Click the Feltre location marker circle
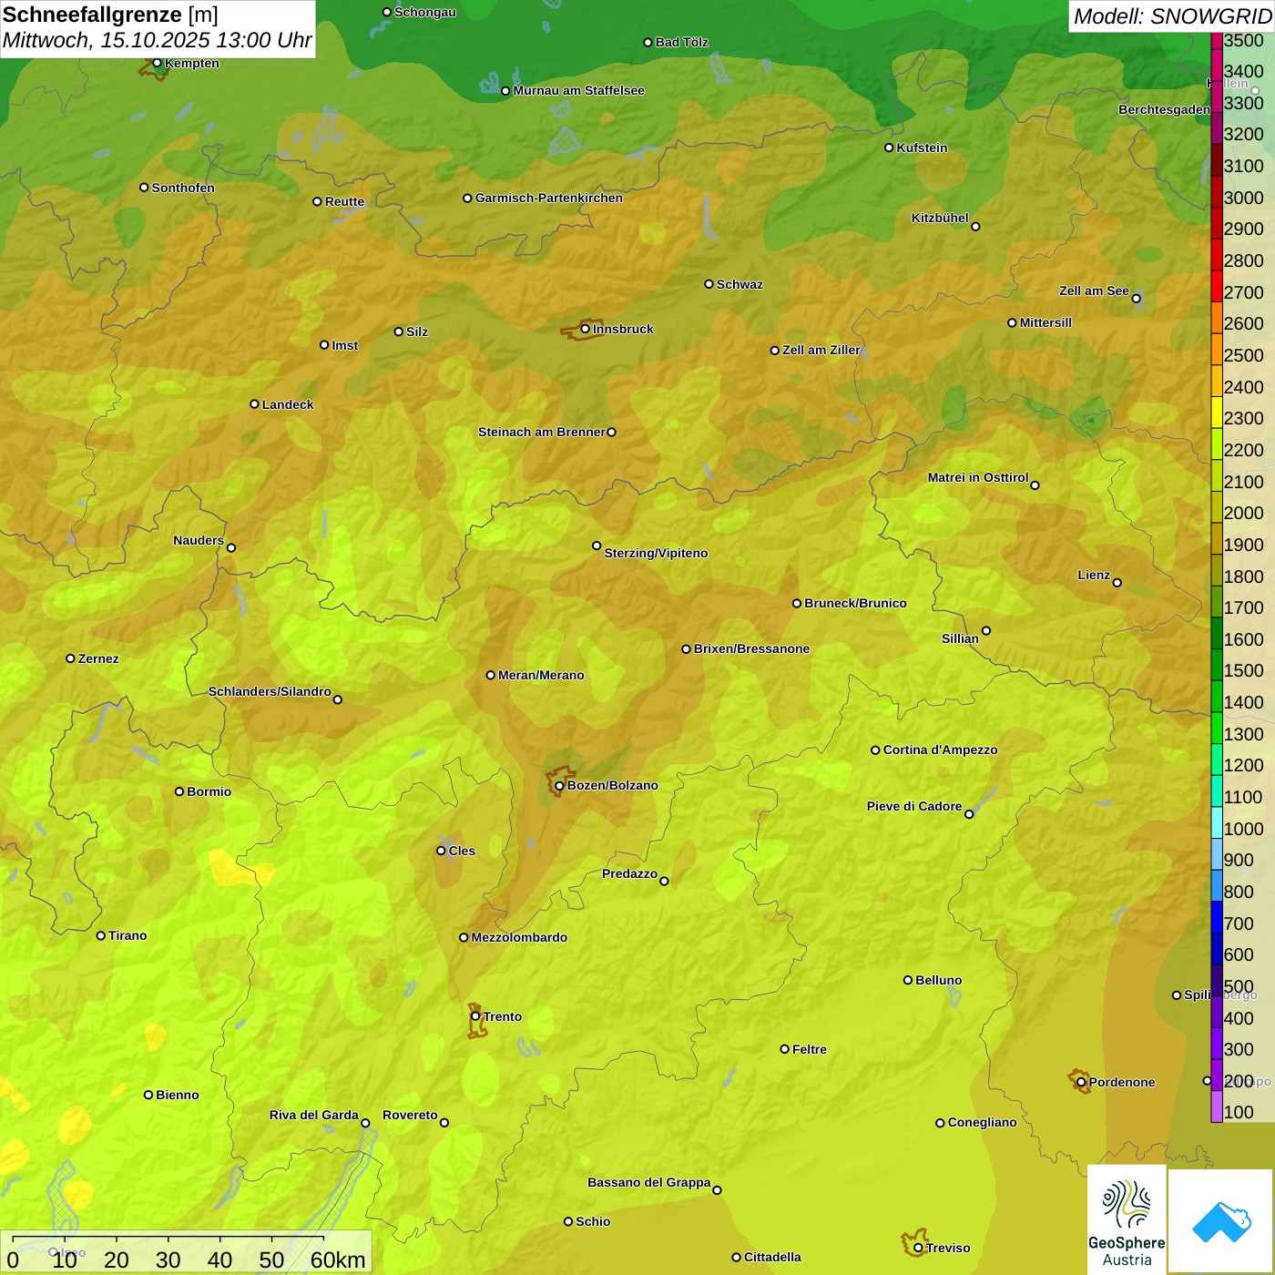This screenshot has width=1275, height=1275. 784,1049
